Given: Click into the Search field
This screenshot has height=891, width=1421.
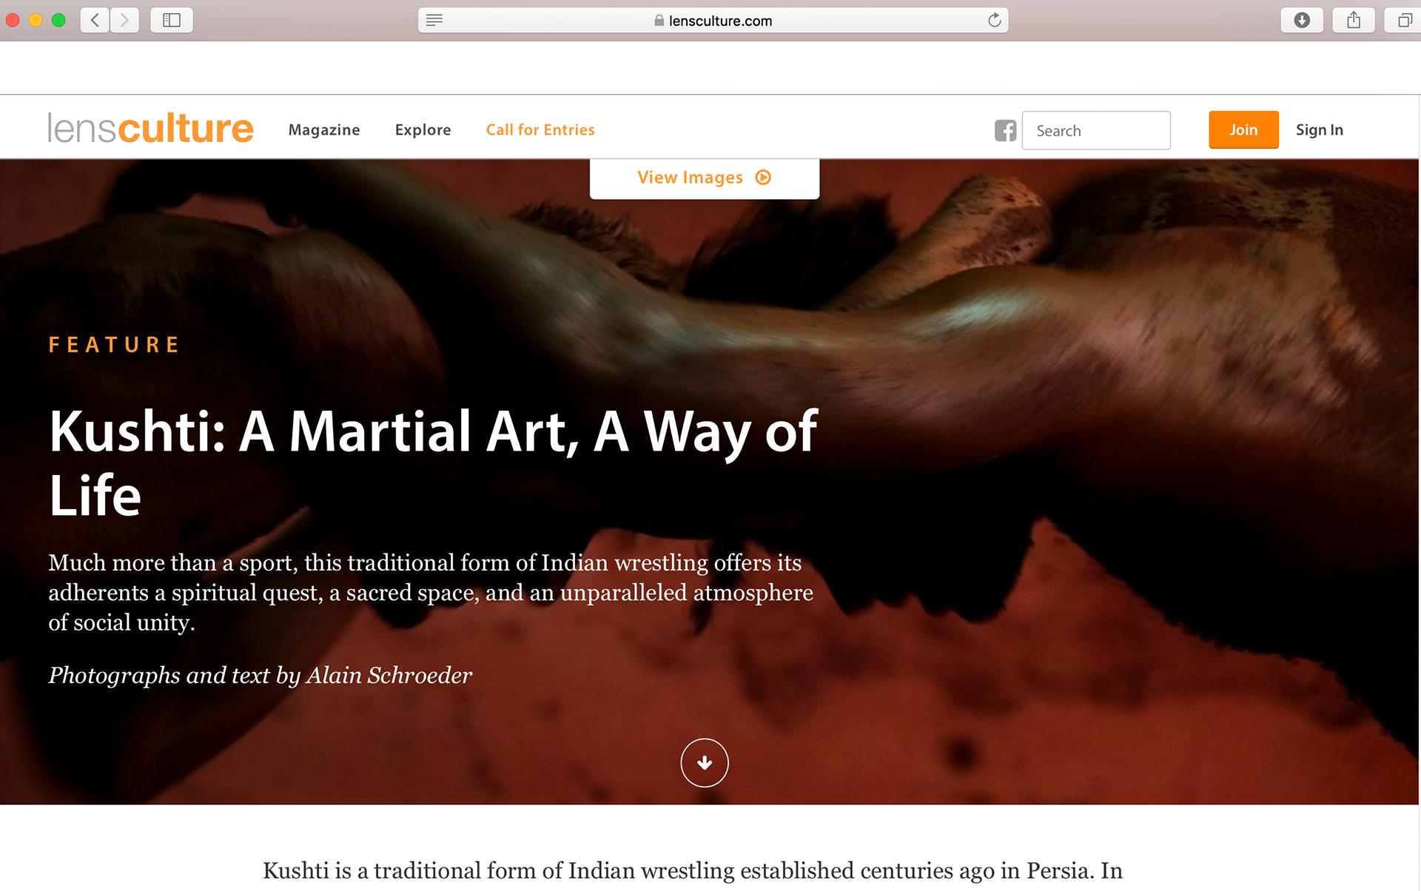Looking at the screenshot, I should pyautogui.click(x=1096, y=130).
